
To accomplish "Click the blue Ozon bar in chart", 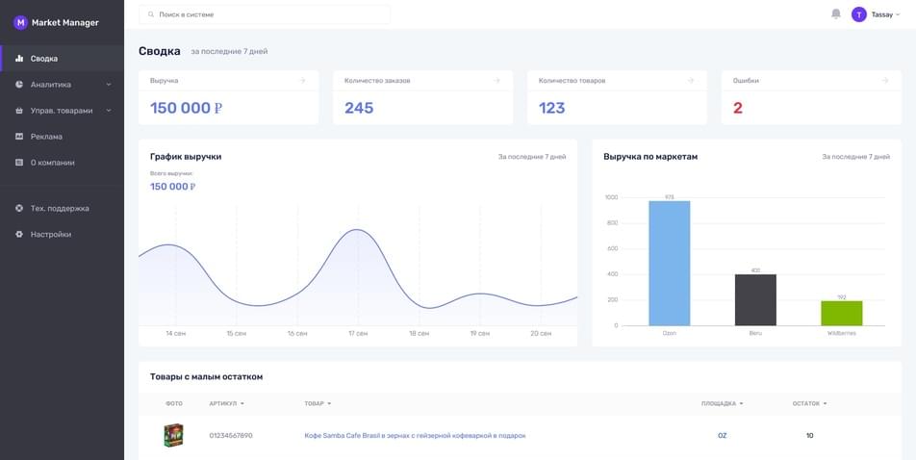I will click(670, 263).
